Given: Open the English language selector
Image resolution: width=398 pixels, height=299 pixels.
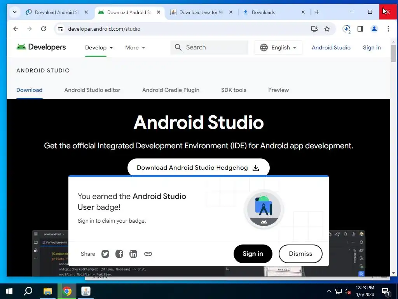Looking at the screenshot, I should pyautogui.click(x=278, y=47).
